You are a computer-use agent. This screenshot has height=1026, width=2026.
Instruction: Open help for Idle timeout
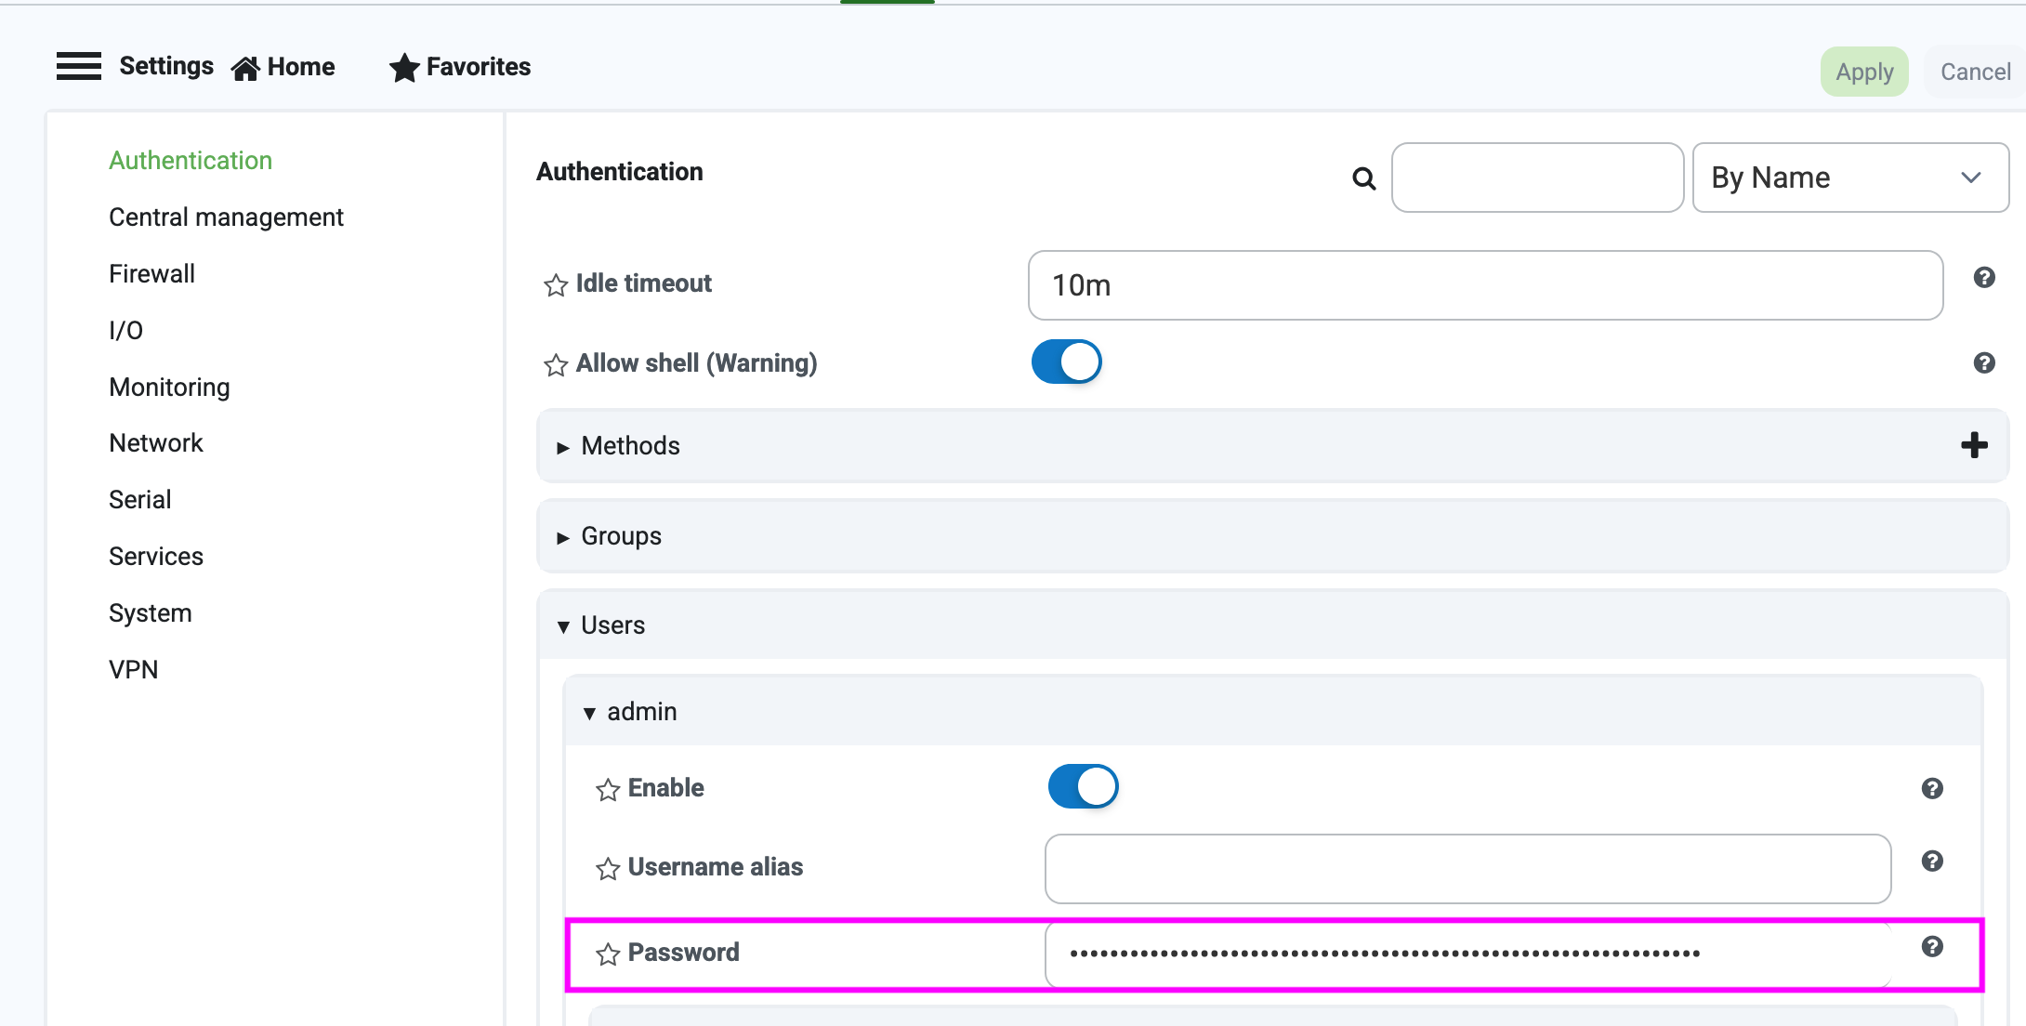(x=1984, y=278)
